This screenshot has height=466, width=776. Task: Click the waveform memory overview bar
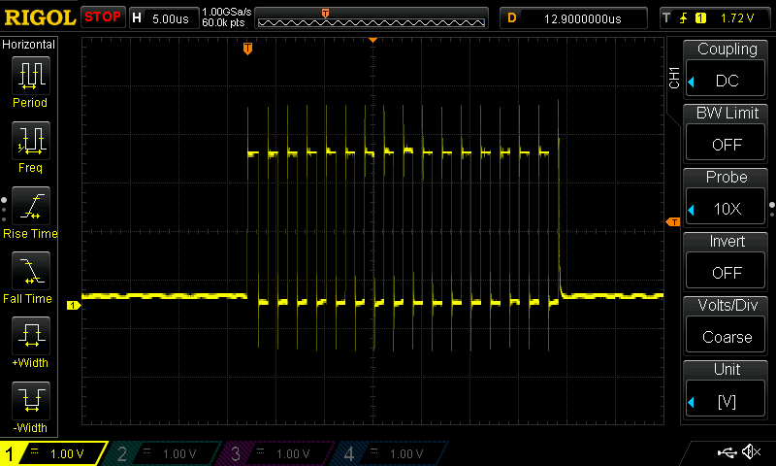372,18
